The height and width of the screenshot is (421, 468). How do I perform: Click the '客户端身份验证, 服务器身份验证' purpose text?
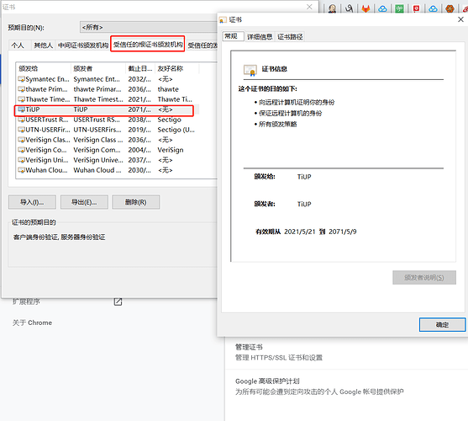coord(59,237)
